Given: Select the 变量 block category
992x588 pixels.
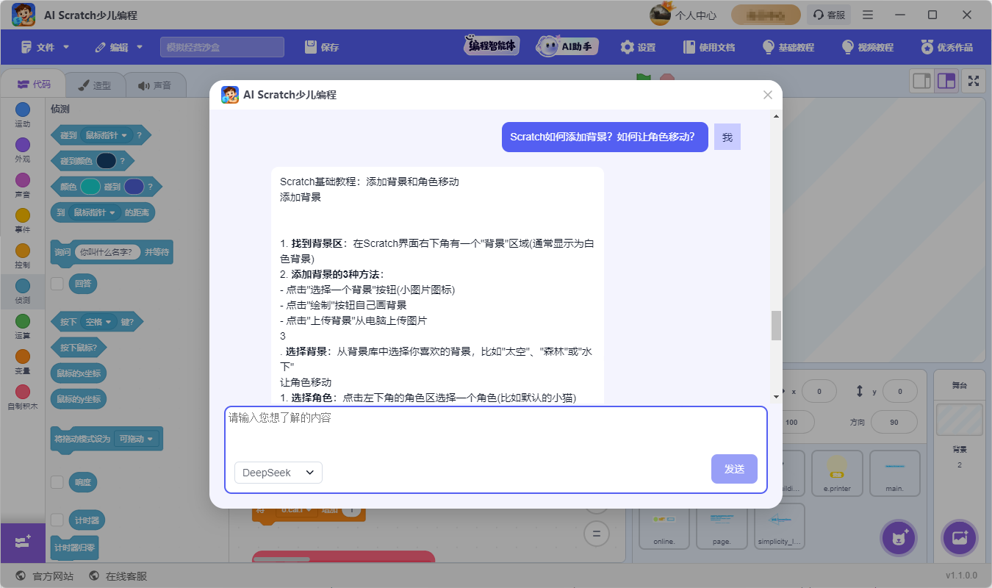Looking at the screenshot, I should (23, 362).
